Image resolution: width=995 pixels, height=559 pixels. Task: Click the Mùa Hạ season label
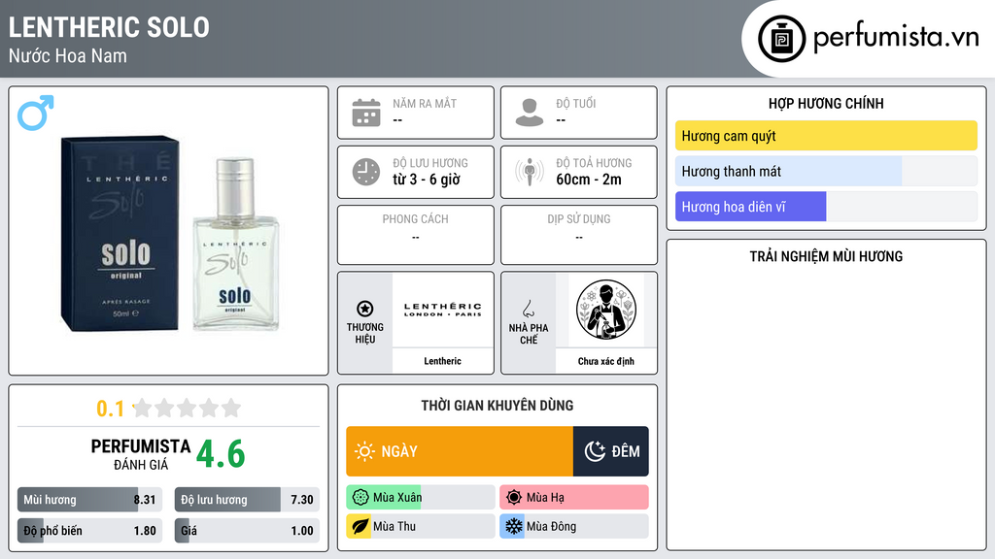tap(545, 498)
